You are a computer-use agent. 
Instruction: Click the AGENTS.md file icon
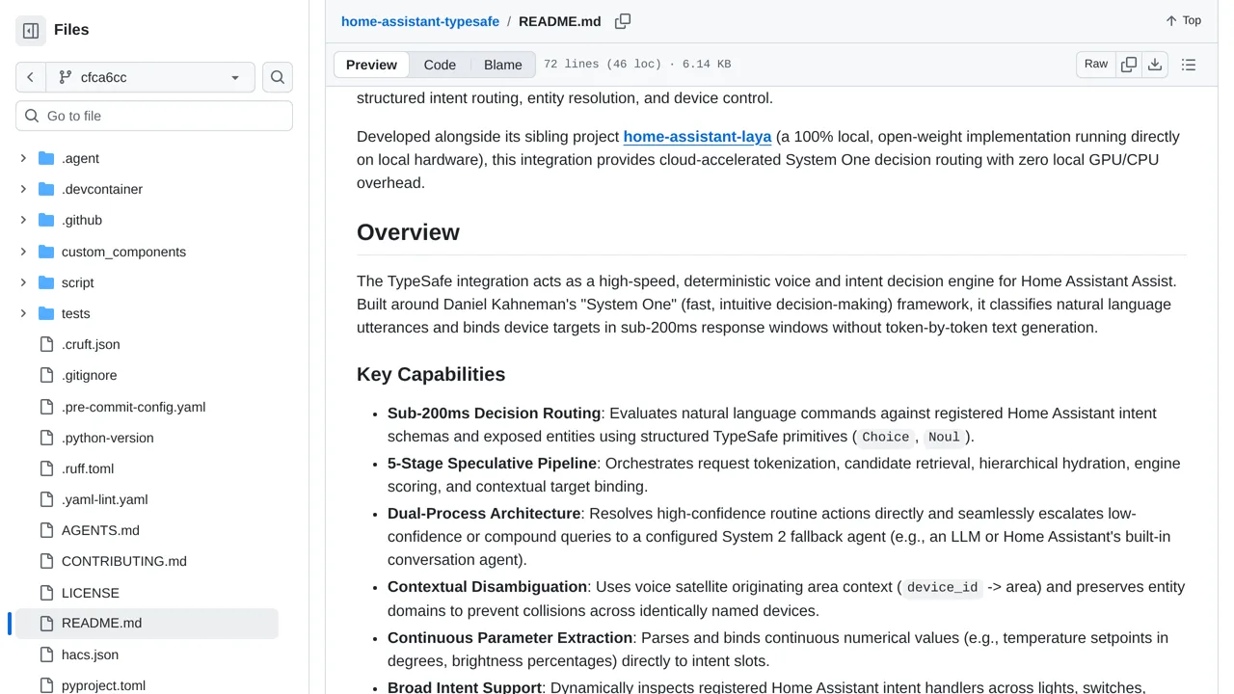coord(46,530)
